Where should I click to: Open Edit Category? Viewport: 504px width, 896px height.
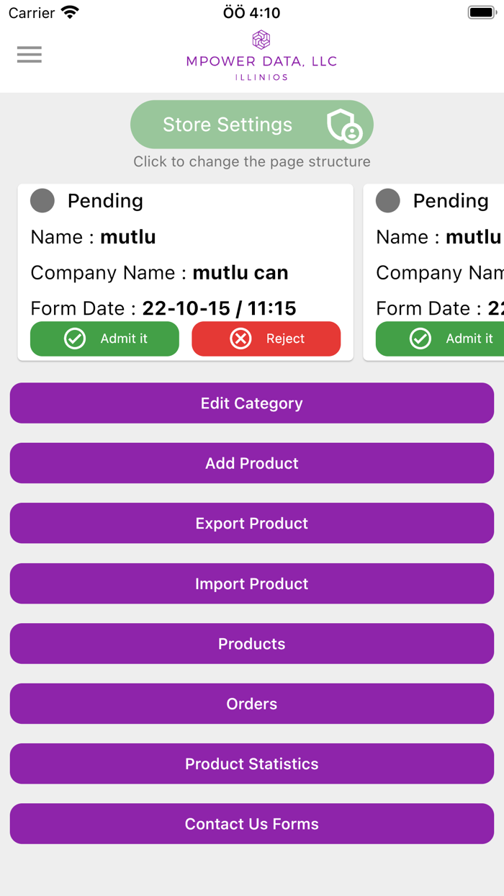251,403
